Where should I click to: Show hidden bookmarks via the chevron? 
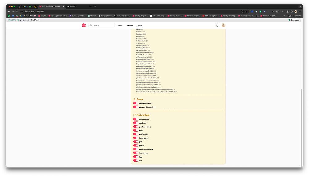click(x=284, y=16)
